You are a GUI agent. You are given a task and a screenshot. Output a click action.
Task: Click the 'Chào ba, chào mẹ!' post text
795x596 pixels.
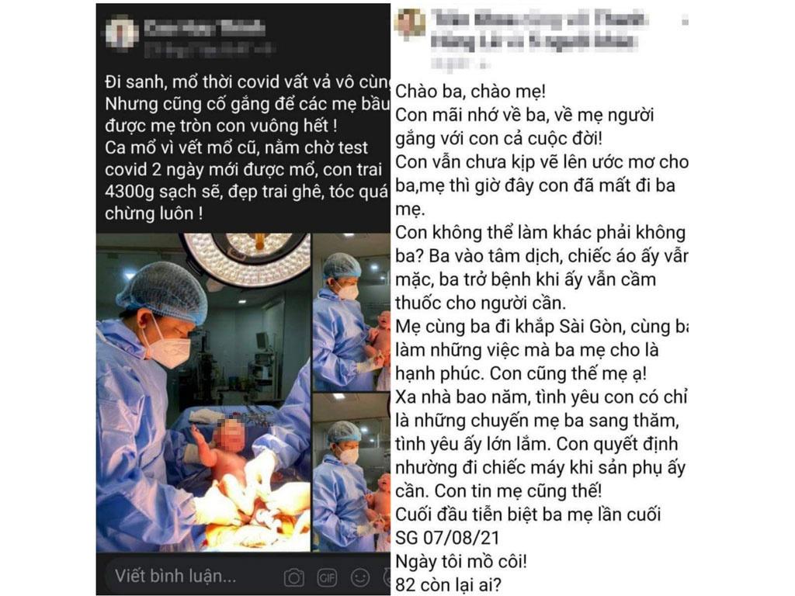(470, 92)
